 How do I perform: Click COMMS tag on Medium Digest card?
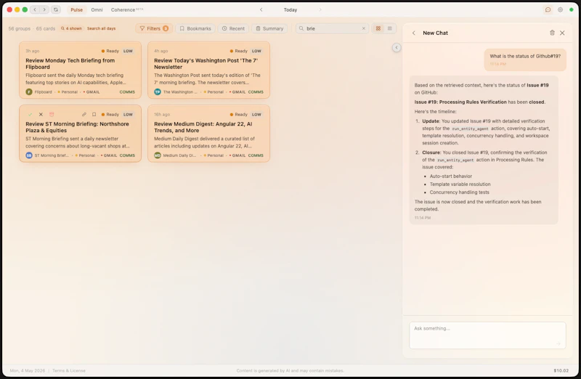256,155
